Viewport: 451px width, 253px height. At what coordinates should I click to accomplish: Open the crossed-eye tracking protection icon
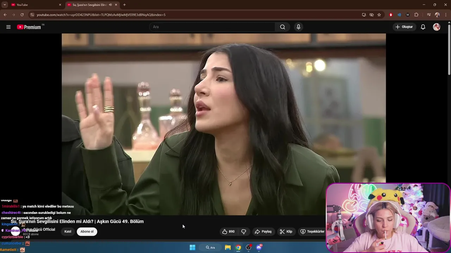[371, 15]
